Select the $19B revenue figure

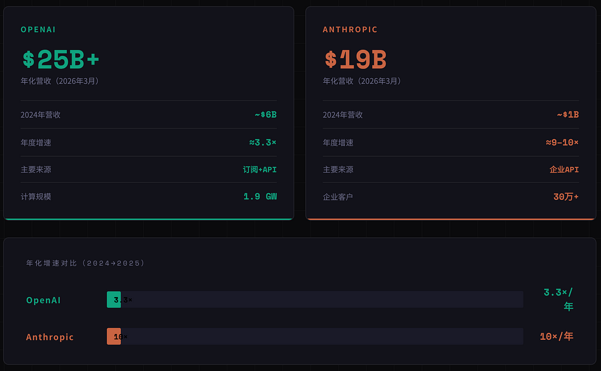click(355, 59)
